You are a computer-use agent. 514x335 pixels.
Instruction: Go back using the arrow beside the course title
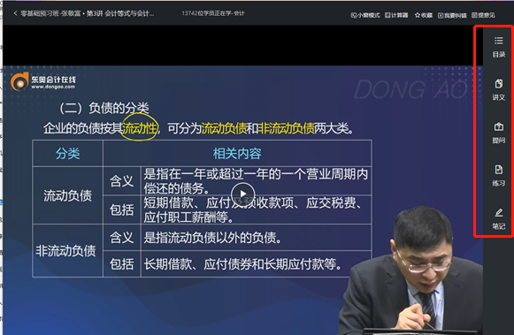pos(15,13)
